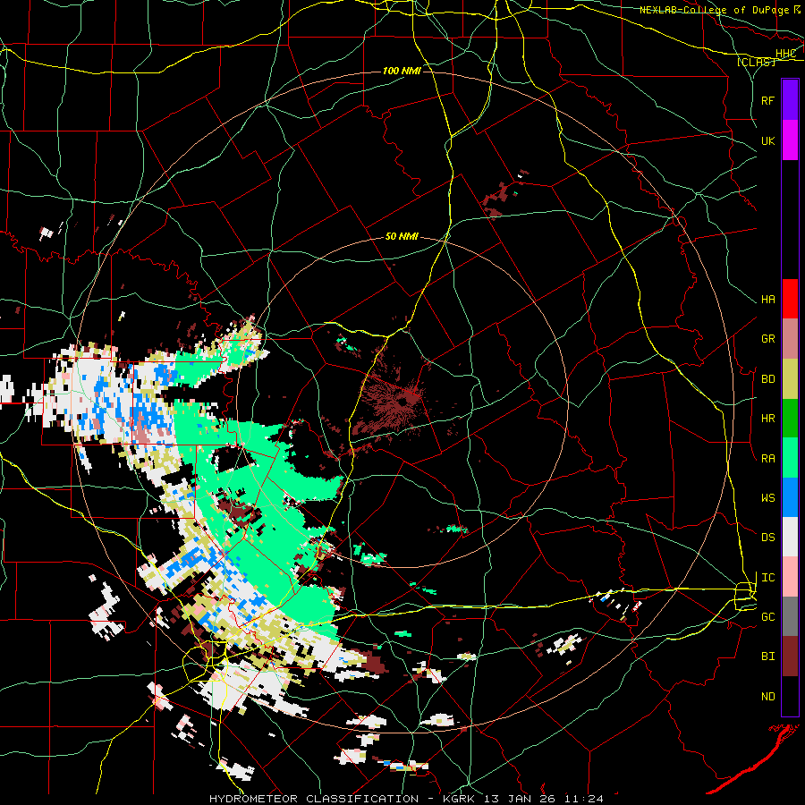The height and width of the screenshot is (805, 805).
Task: Click the gray GC ground clutter swatch
Action: tap(790, 616)
